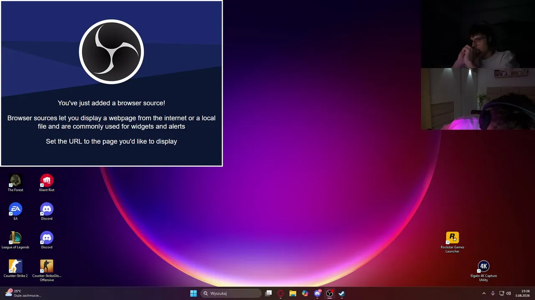
Task: Open the Windows Start menu
Action: point(194,293)
